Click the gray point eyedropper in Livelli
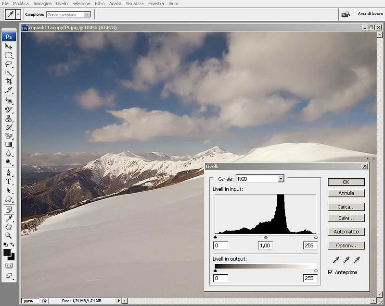 [346, 260]
